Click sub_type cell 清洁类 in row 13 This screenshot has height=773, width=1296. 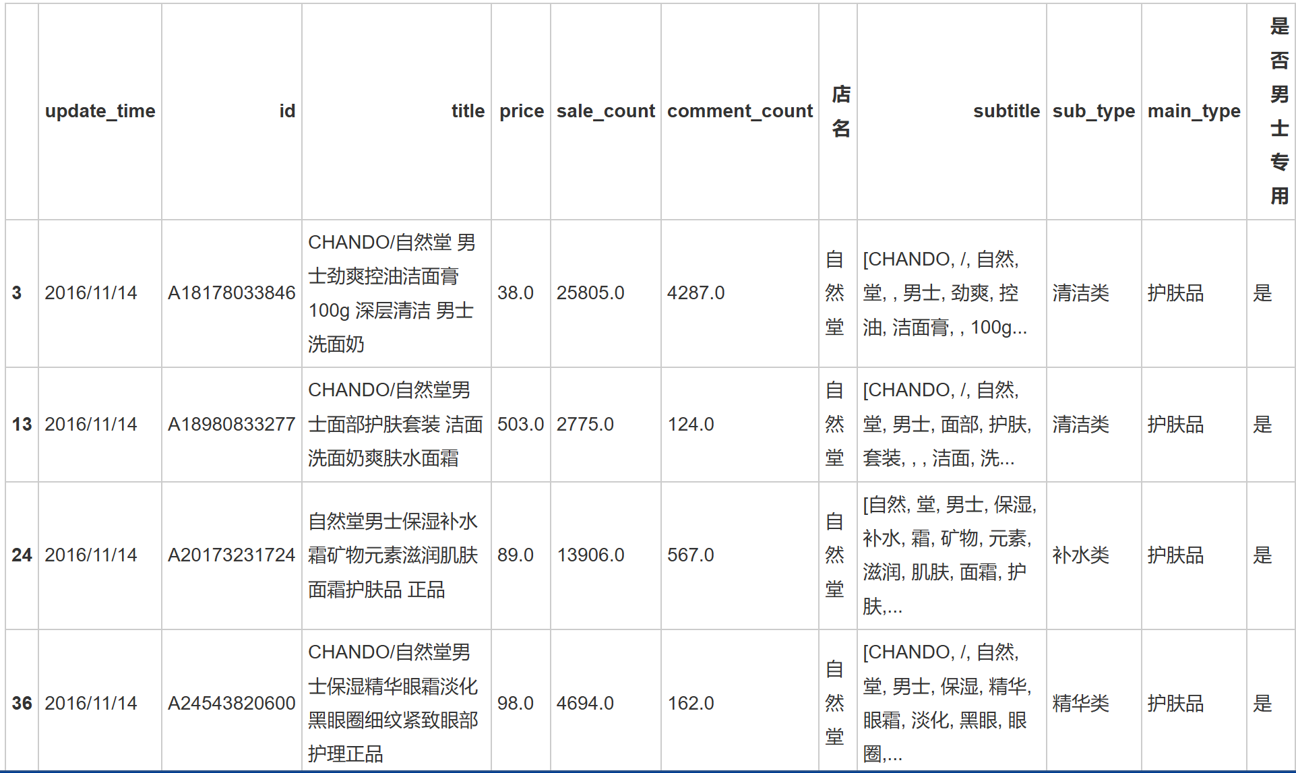tap(1094, 425)
